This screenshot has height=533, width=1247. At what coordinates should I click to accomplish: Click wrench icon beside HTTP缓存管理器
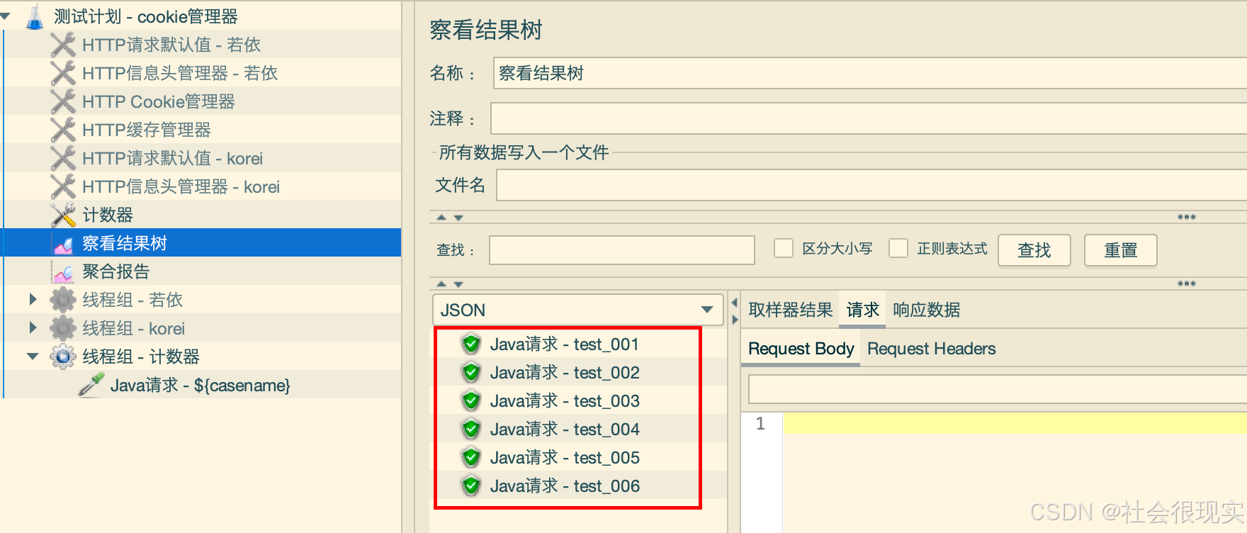pyautogui.click(x=63, y=130)
